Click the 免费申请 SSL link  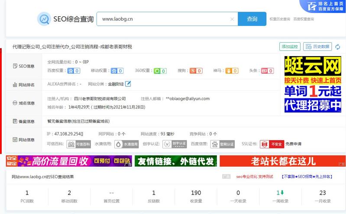[x=293, y=144]
